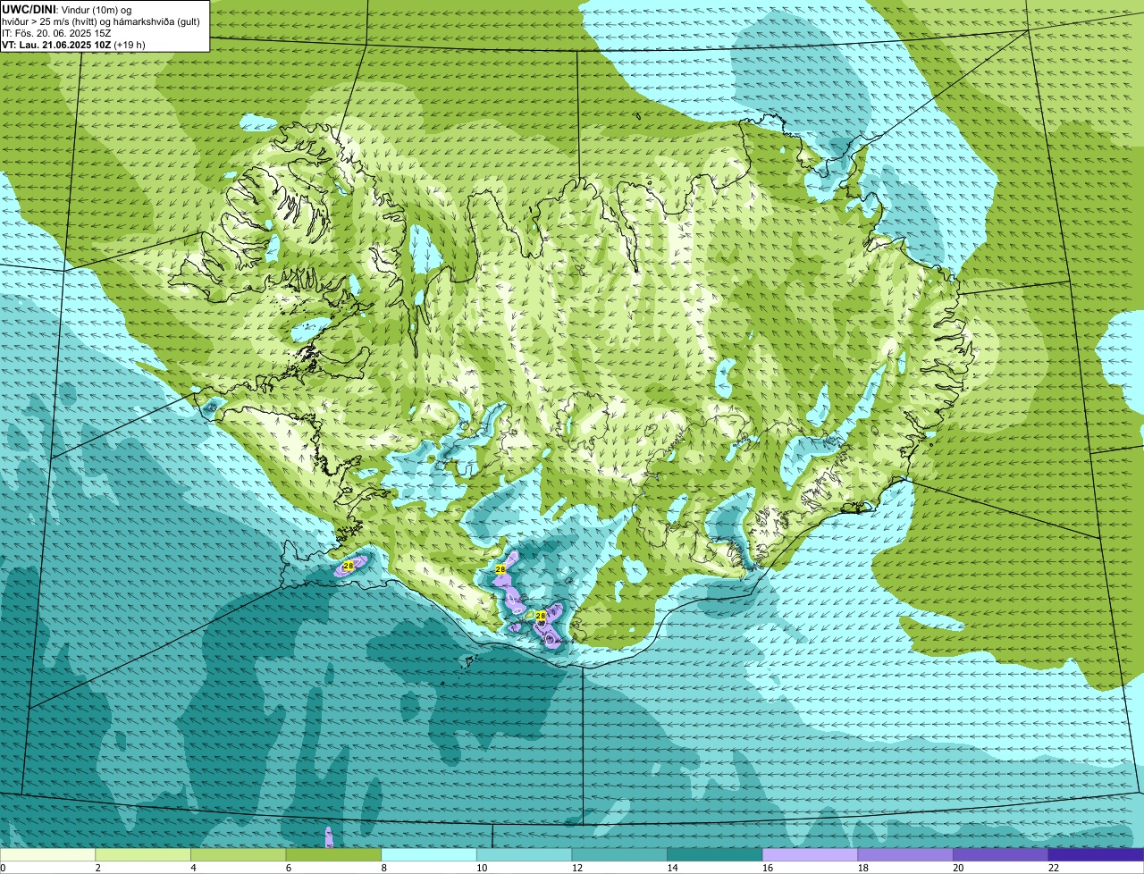Click the light lavender 16–18 legend swatch
The image size is (1144, 874).
810,854
